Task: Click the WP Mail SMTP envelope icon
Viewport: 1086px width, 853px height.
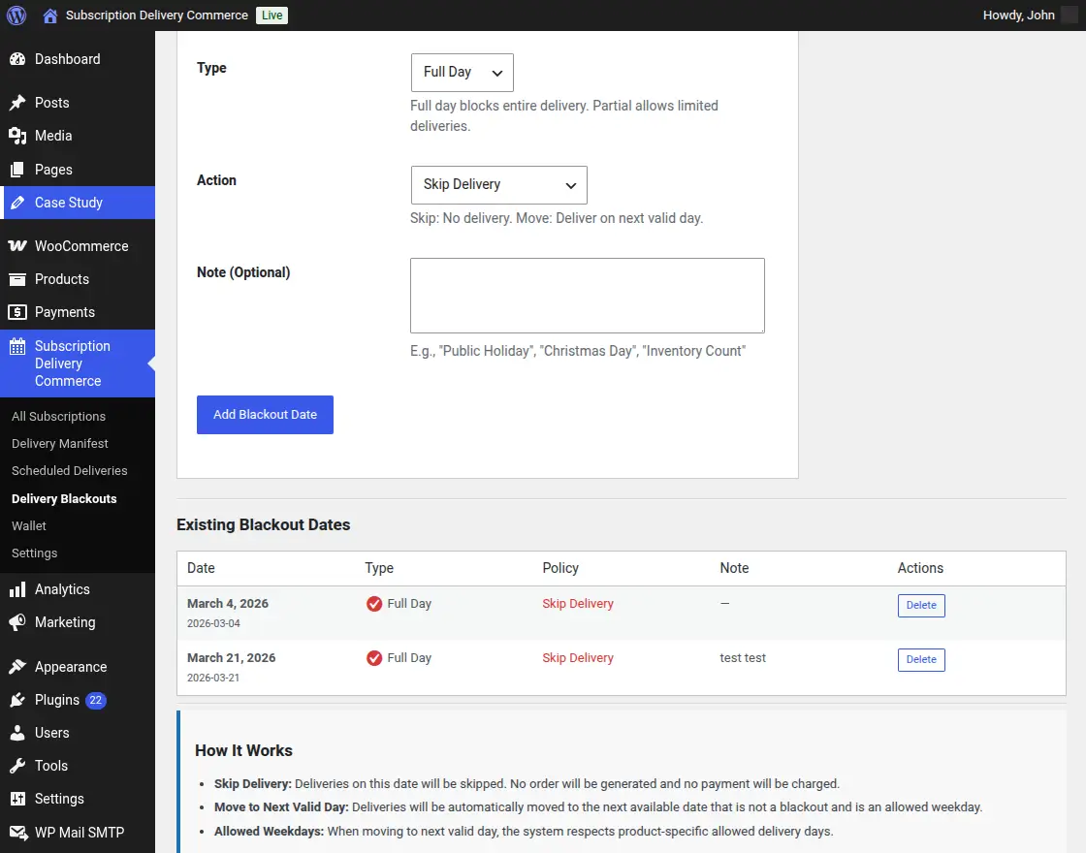Action: point(17,833)
